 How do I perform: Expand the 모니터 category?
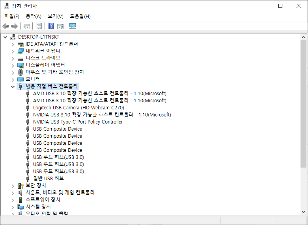click(13, 79)
